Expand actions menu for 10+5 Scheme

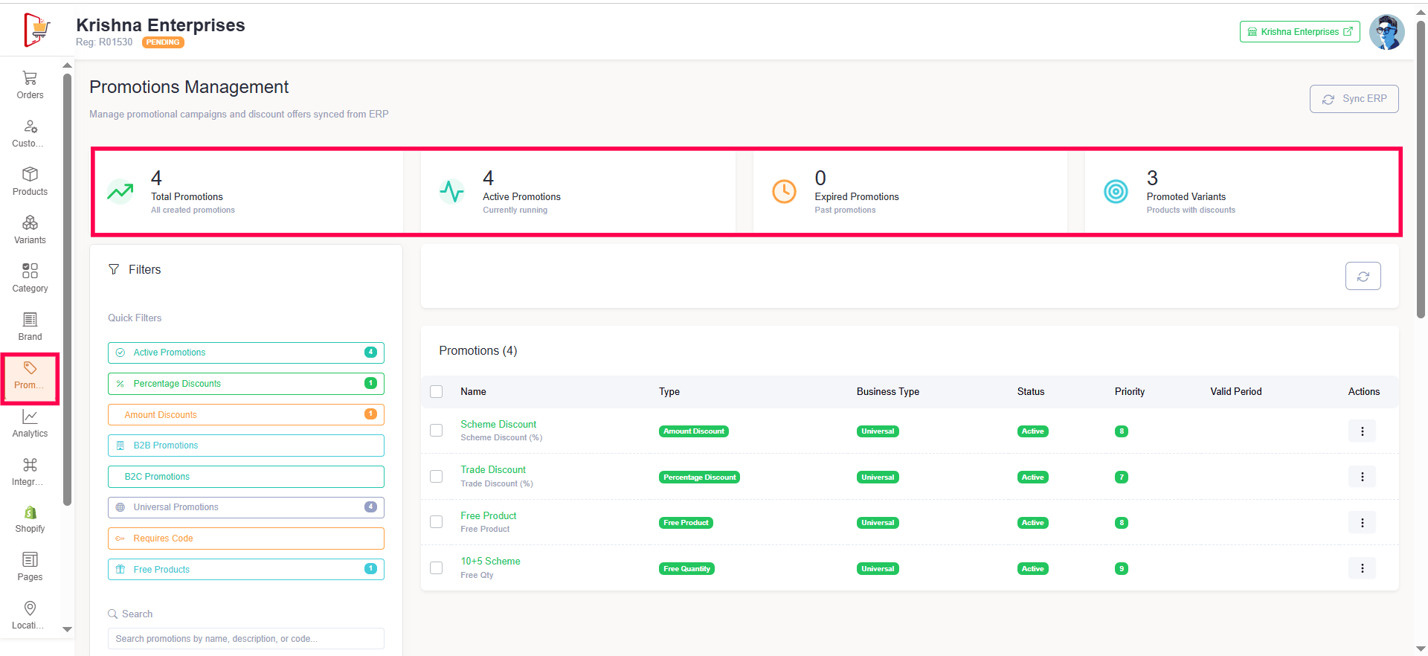(x=1362, y=568)
